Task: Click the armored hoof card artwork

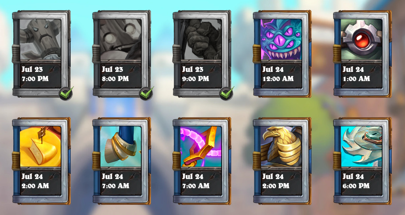Action: click(x=121, y=146)
